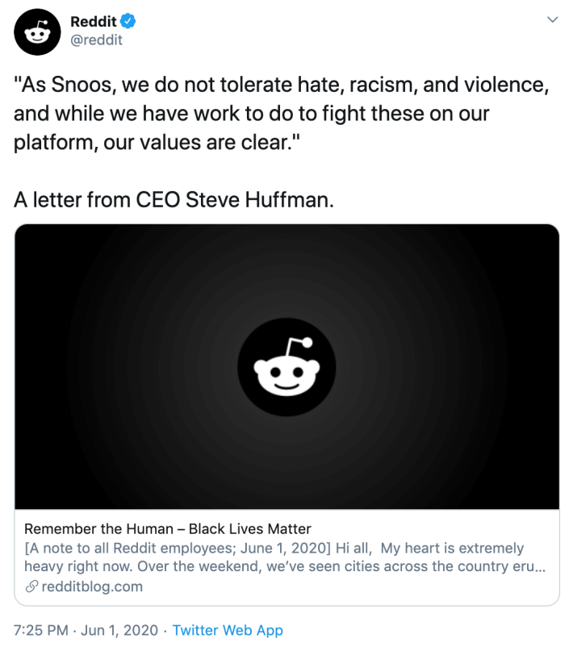
Task: Expand the tweet options chevron
Action: pyautogui.click(x=553, y=19)
